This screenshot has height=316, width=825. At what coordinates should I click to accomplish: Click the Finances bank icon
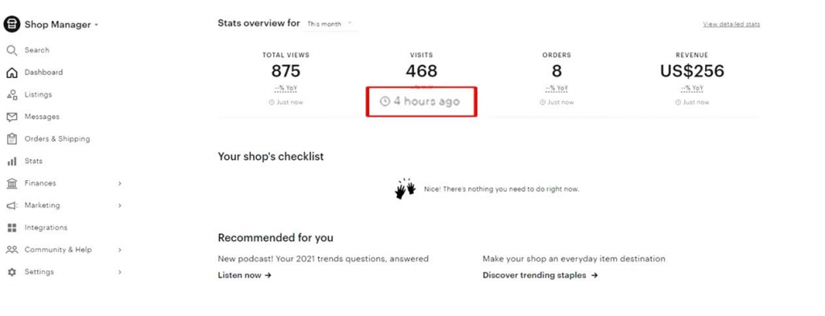(11, 183)
